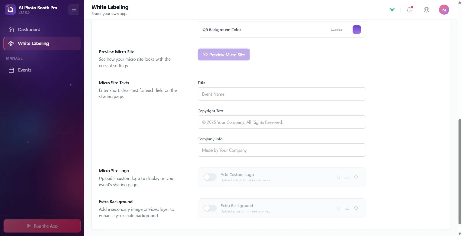Click the upload icon for Extra Background
This screenshot has height=236, width=462.
(347, 208)
